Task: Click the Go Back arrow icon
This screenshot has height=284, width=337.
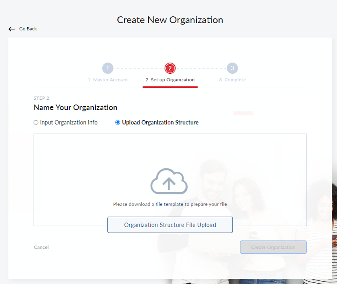Action: coord(12,28)
